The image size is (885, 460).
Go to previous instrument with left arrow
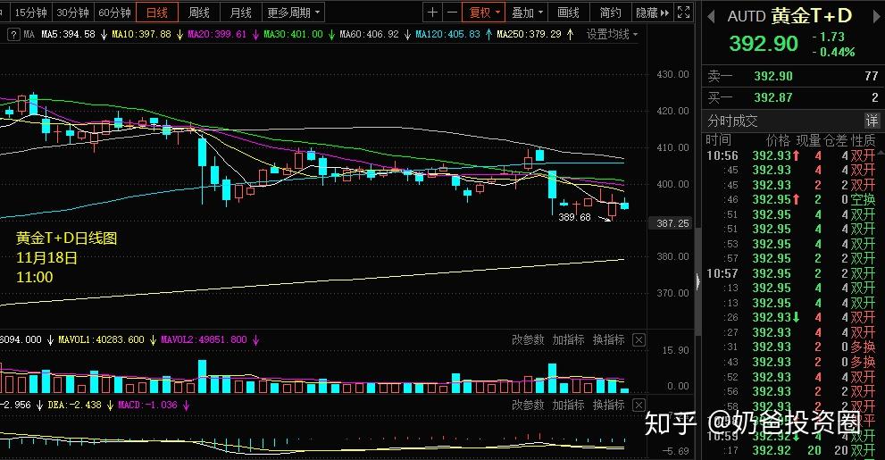click(x=711, y=16)
